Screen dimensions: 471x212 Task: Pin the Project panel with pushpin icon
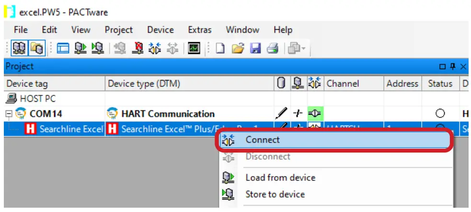click(453, 67)
